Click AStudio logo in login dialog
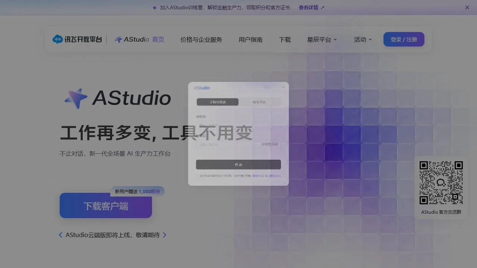Screen dimensions: 477x268 click(x=202, y=88)
